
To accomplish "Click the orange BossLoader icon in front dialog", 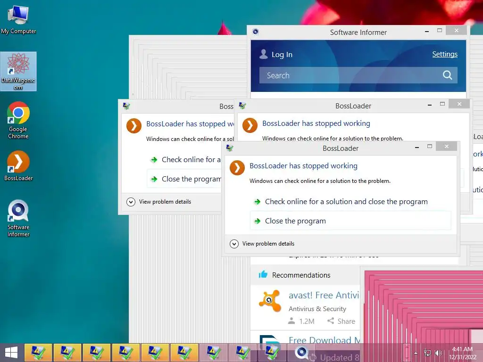I will [x=237, y=168].
